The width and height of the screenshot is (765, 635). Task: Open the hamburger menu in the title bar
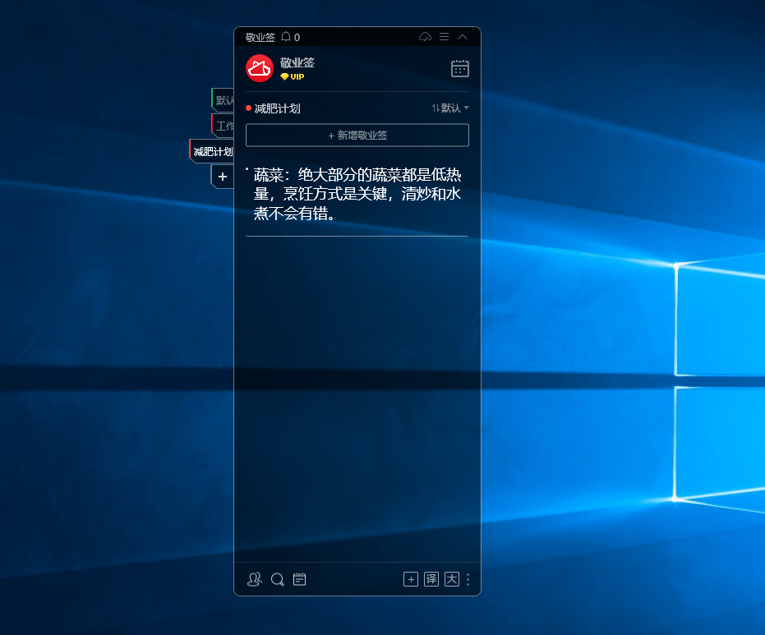pyautogui.click(x=443, y=36)
